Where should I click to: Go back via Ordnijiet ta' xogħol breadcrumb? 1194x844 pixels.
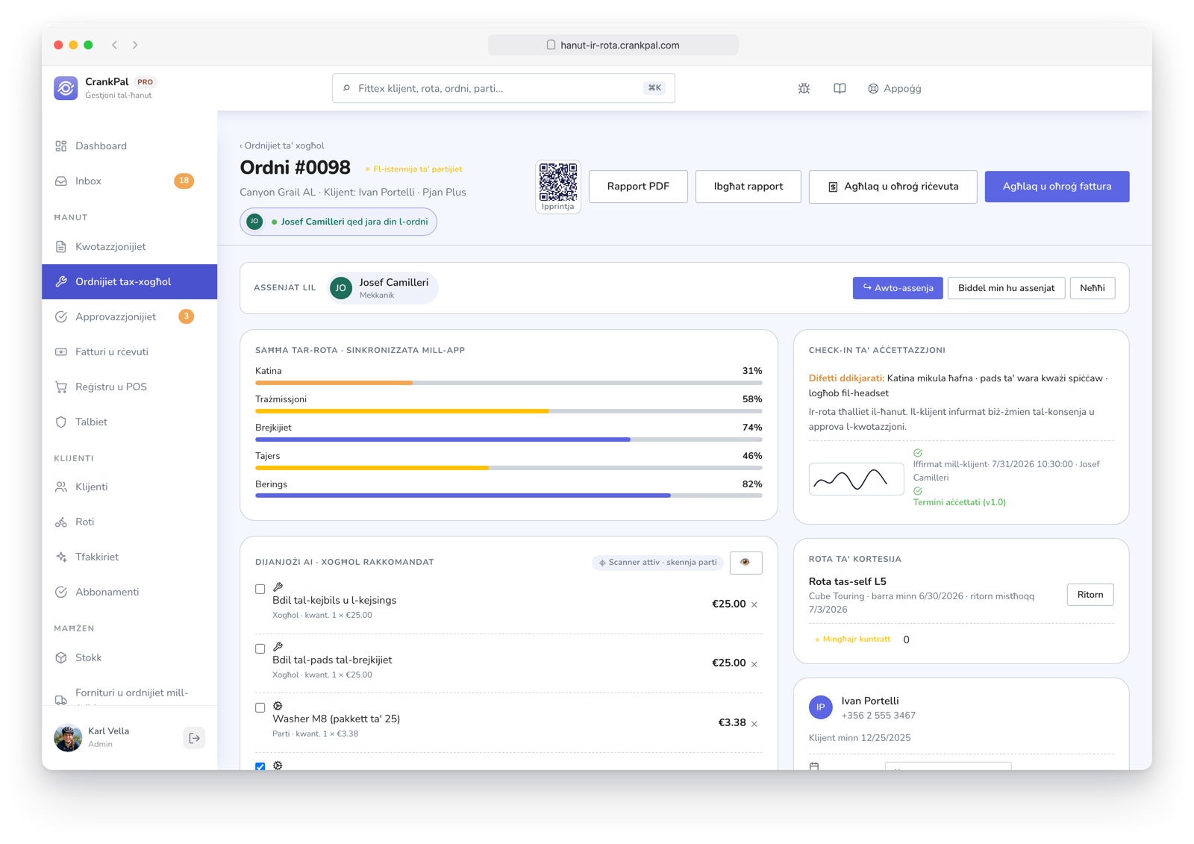pos(282,146)
